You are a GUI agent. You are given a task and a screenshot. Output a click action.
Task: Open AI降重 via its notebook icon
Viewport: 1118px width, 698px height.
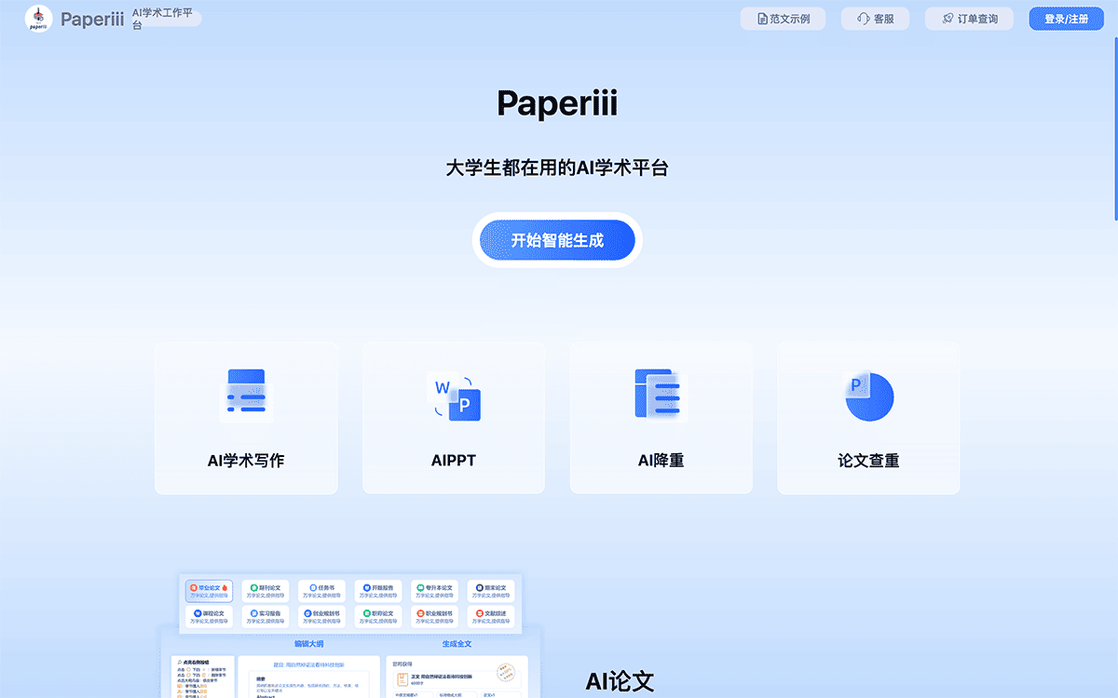[x=661, y=395]
